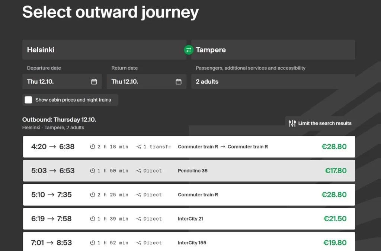This screenshot has width=381, height=251.
Task: Click filter sliders icon beside Limit results
Action: click(x=292, y=123)
